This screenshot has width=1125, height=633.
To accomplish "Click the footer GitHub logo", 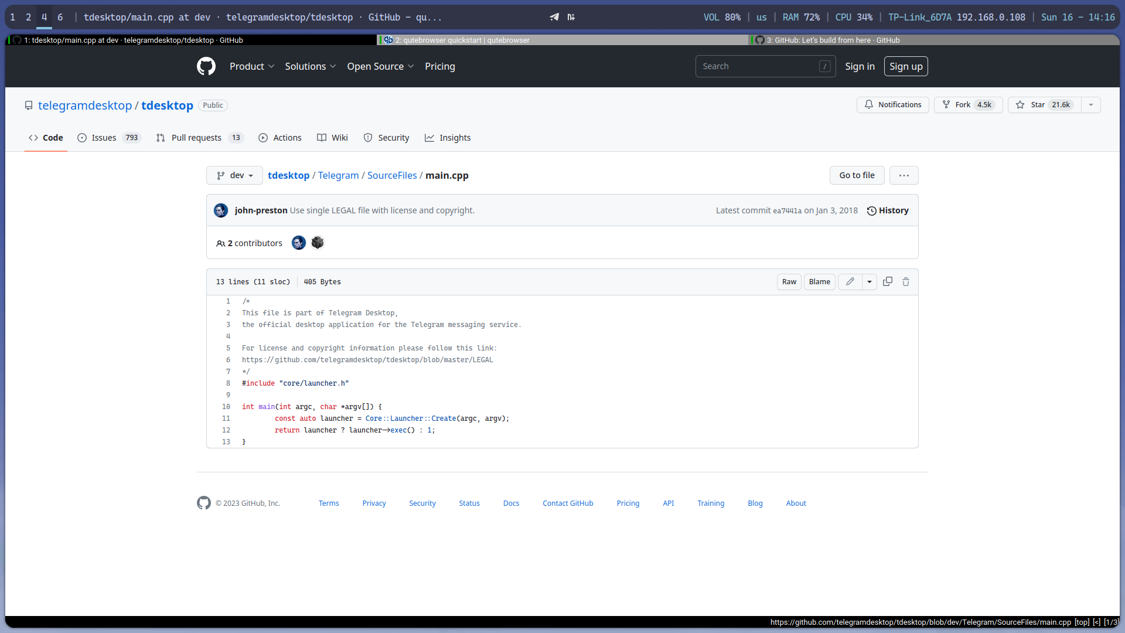I will [x=203, y=503].
